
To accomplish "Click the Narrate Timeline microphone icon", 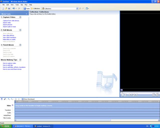I will [5, 99].
